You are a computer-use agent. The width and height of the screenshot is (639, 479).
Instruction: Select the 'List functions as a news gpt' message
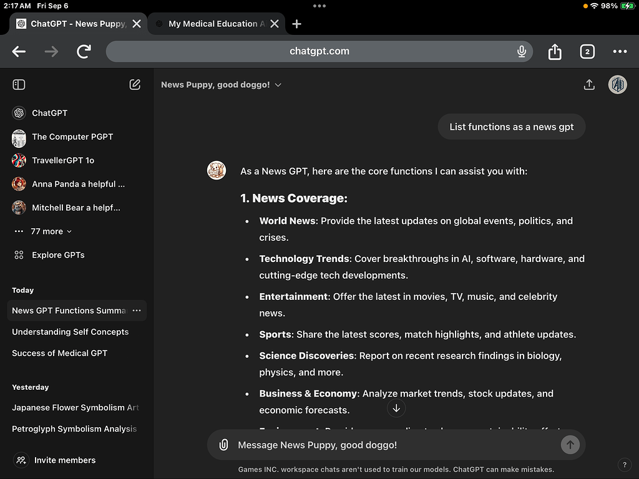pyautogui.click(x=512, y=127)
